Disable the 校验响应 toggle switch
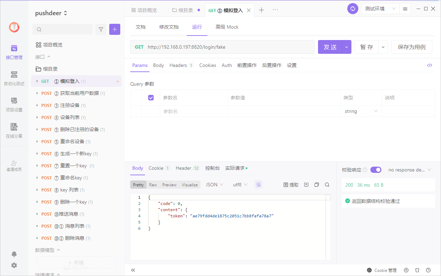 click(376, 170)
